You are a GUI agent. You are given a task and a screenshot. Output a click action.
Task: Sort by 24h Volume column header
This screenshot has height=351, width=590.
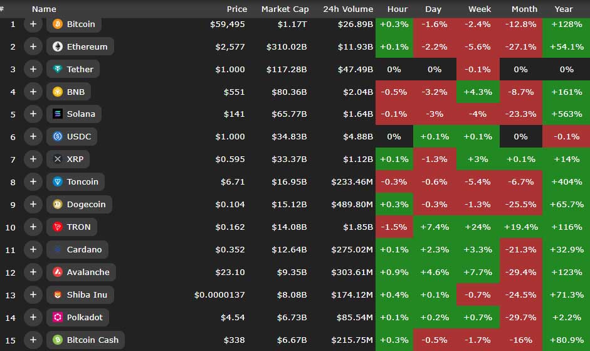point(348,9)
